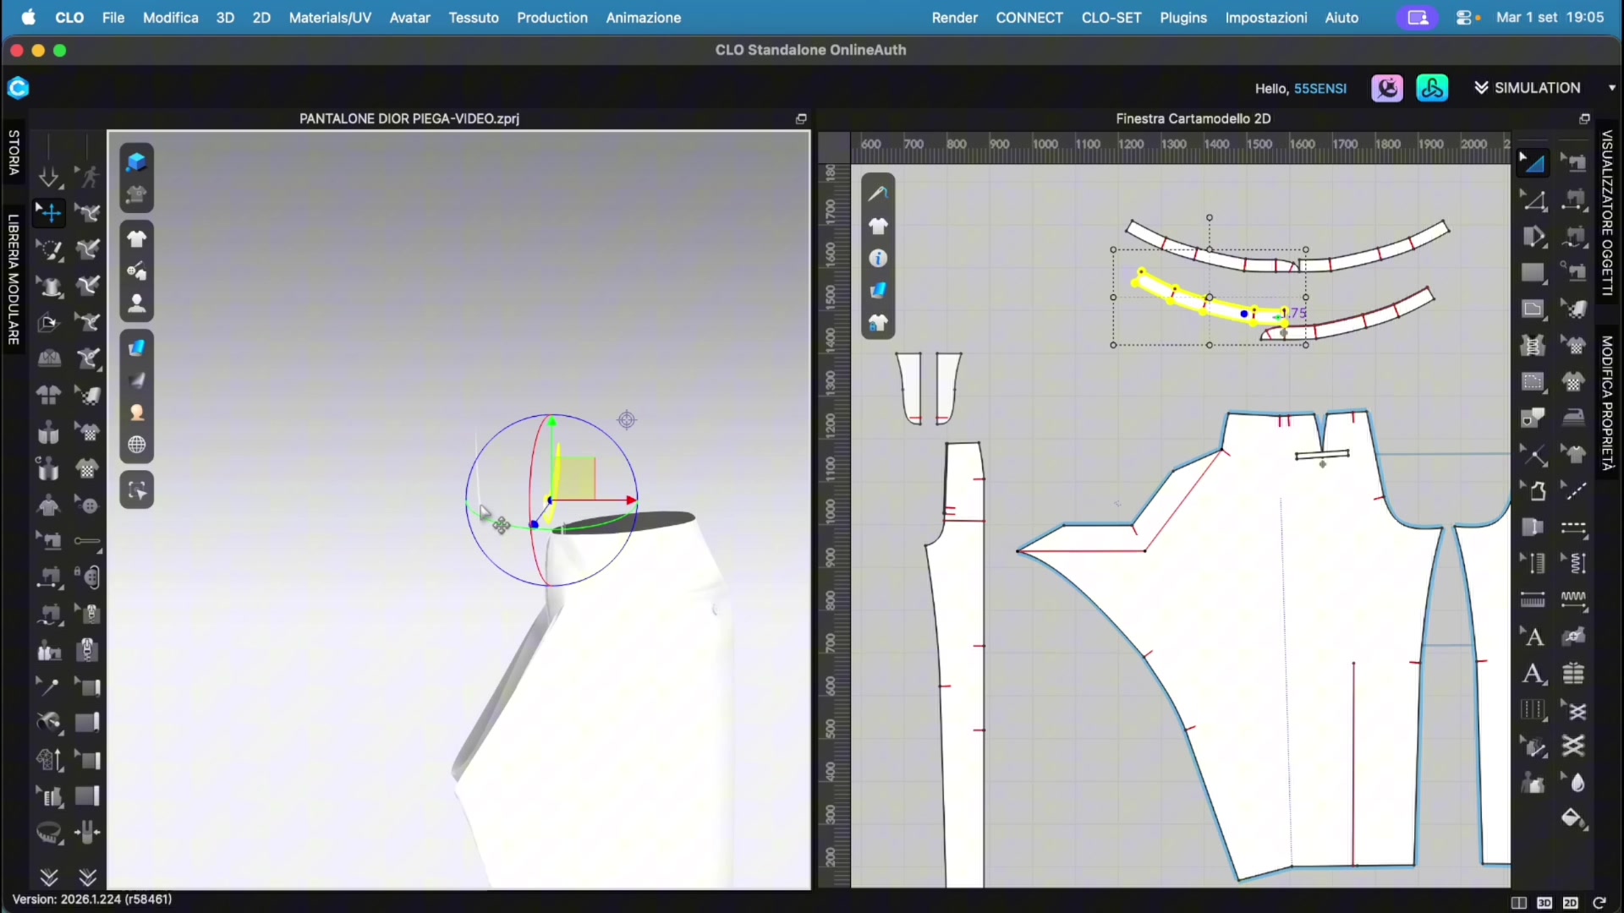Screen dimensions: 1624x913
Task: Click the reset layout icon in status bar
Action: (x=1599, y=902)
